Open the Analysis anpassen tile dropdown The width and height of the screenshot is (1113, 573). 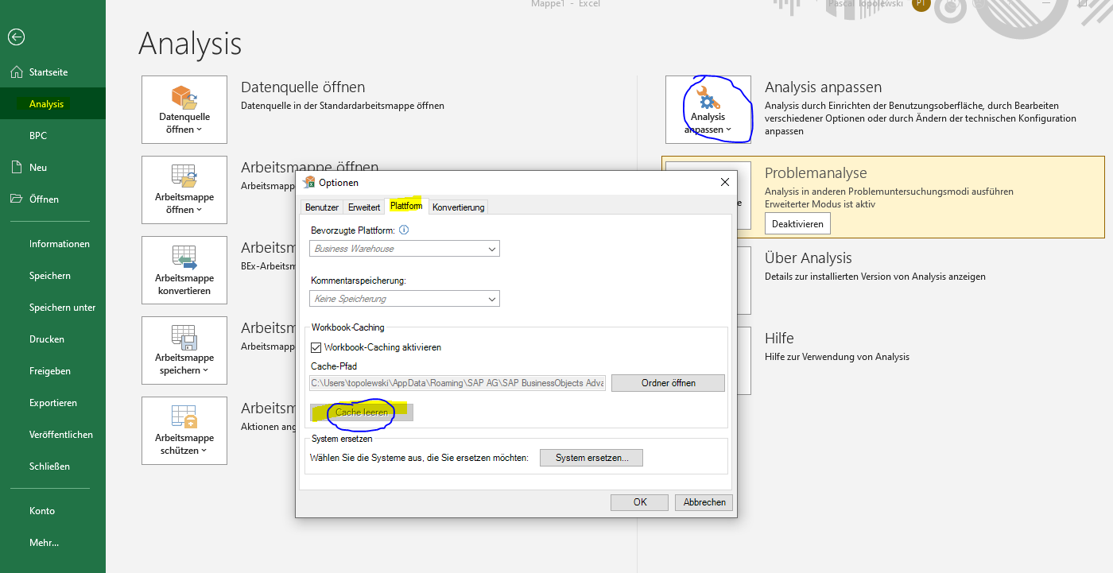(x=708, y=110)
